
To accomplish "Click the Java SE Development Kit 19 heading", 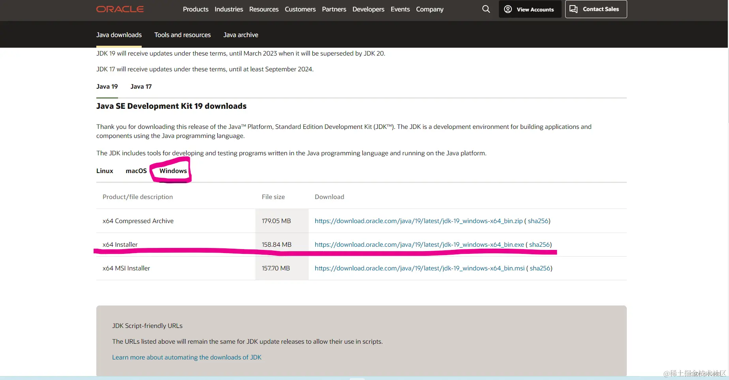I will point(171,106).
